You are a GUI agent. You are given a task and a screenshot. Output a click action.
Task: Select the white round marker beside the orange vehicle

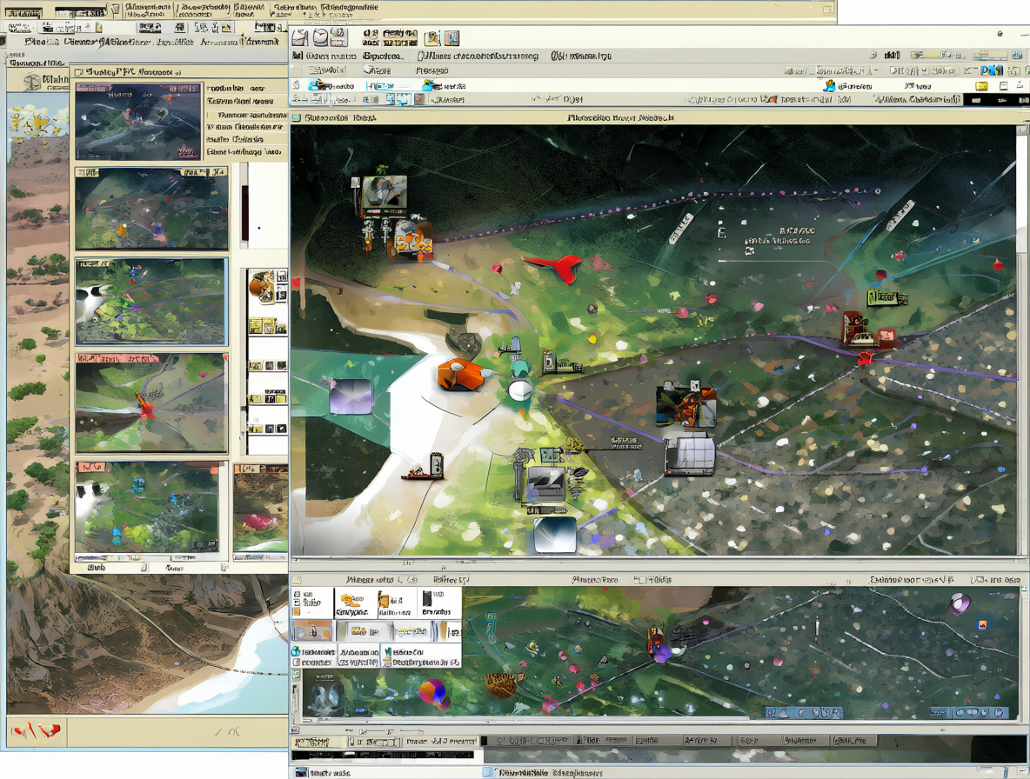pyautogui.click(x=520, y=389)
